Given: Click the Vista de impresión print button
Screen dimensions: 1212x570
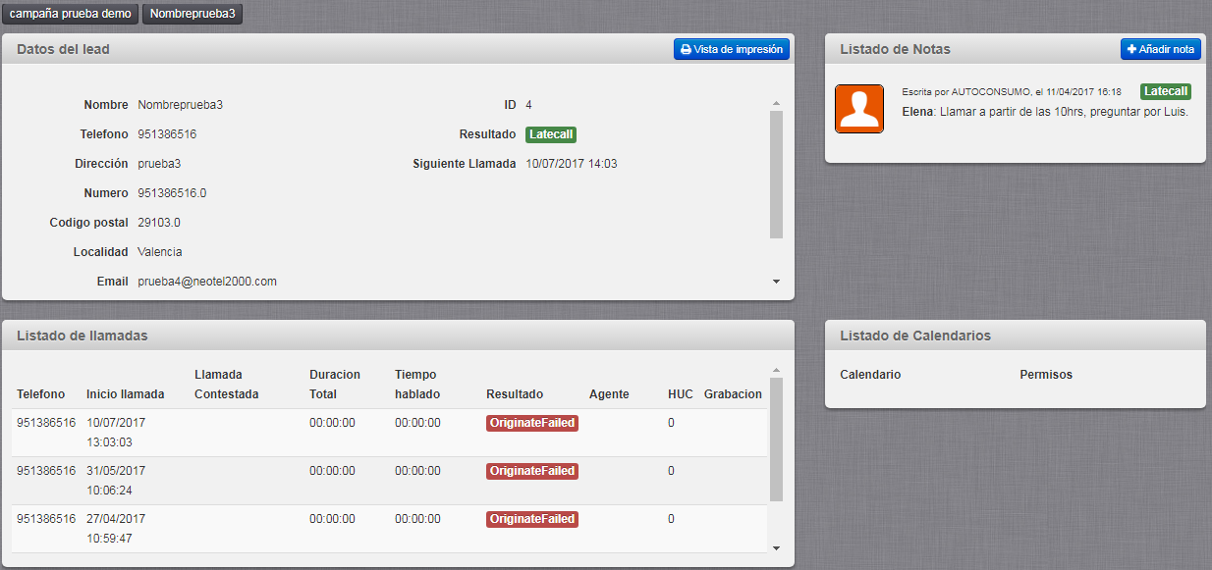Looking at the screenshot, I should pos(731,49).
